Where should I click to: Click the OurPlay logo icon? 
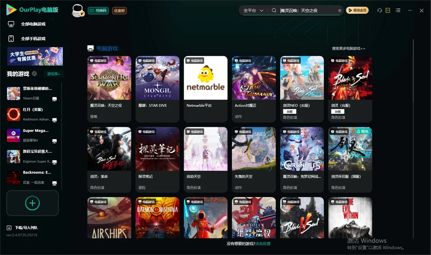(11, 9)
